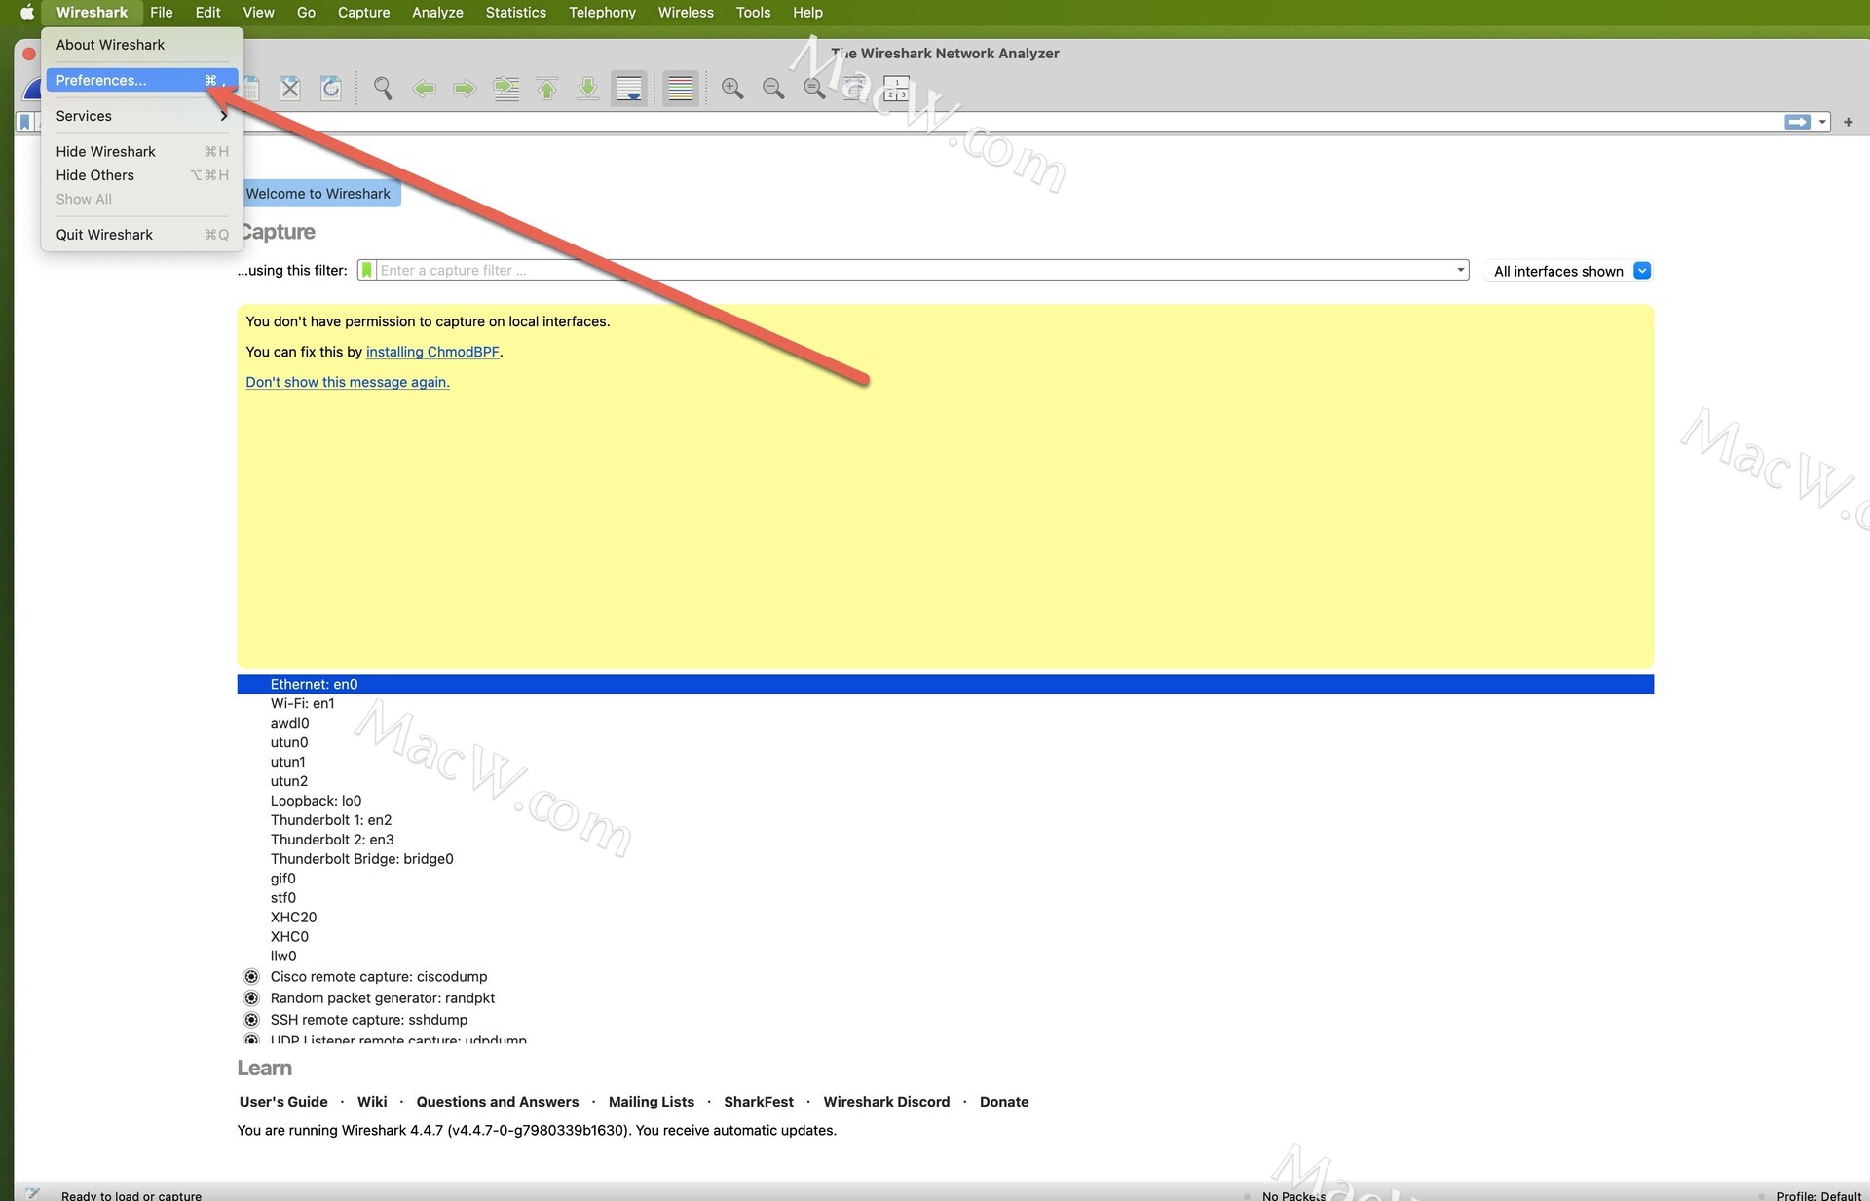Apply the display filter with arrow button

click(1797, 122)
